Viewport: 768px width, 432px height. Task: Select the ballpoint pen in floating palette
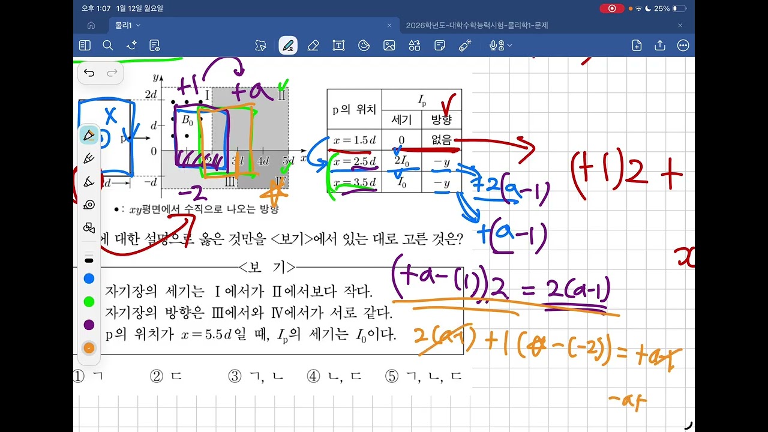tap(89, 135)
